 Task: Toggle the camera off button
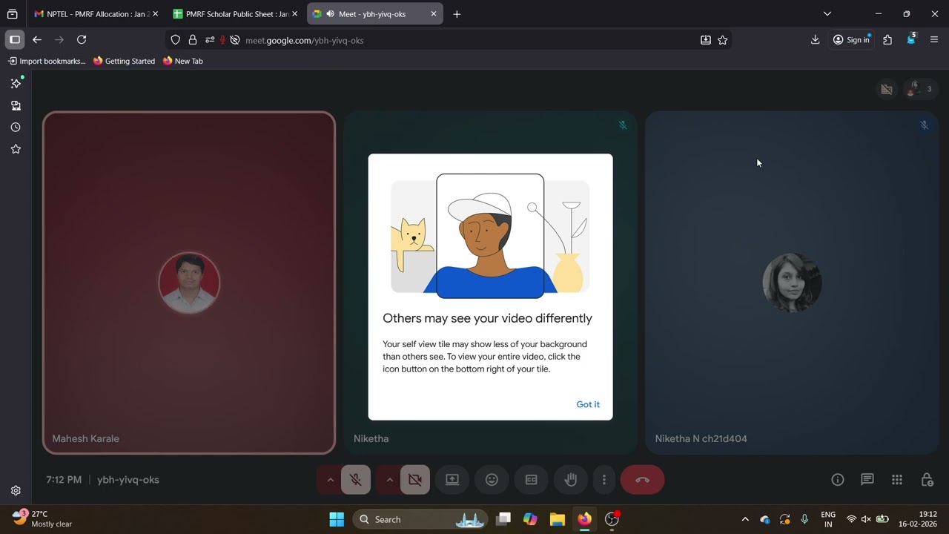pos(415,480)
